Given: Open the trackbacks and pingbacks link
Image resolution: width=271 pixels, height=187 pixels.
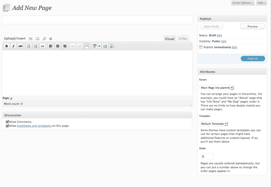Looking at the screenshot, I should (34, 126).
